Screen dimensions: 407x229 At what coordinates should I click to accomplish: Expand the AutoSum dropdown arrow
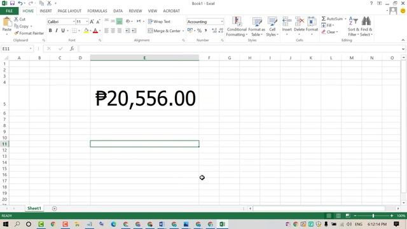pyautogui.click(x=345, y=18)
